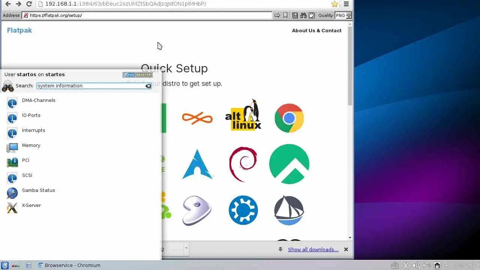Click the keyboard tray icon

[x=395, y=265]
